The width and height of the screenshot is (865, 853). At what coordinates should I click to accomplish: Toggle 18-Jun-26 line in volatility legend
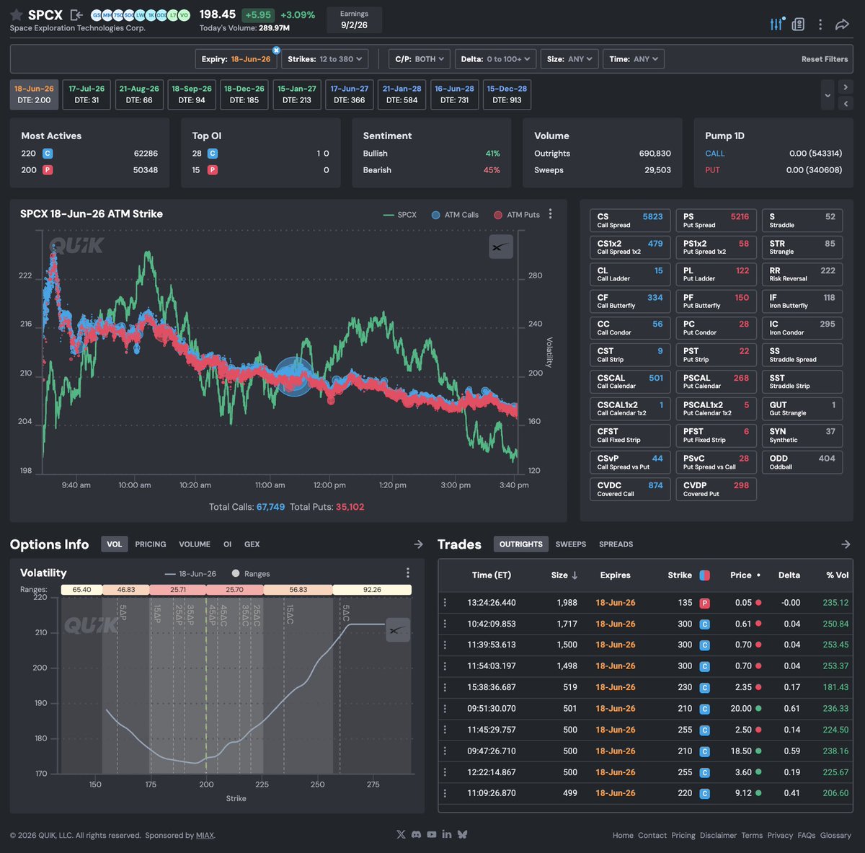pyautogui.click(x=190, y=574)
